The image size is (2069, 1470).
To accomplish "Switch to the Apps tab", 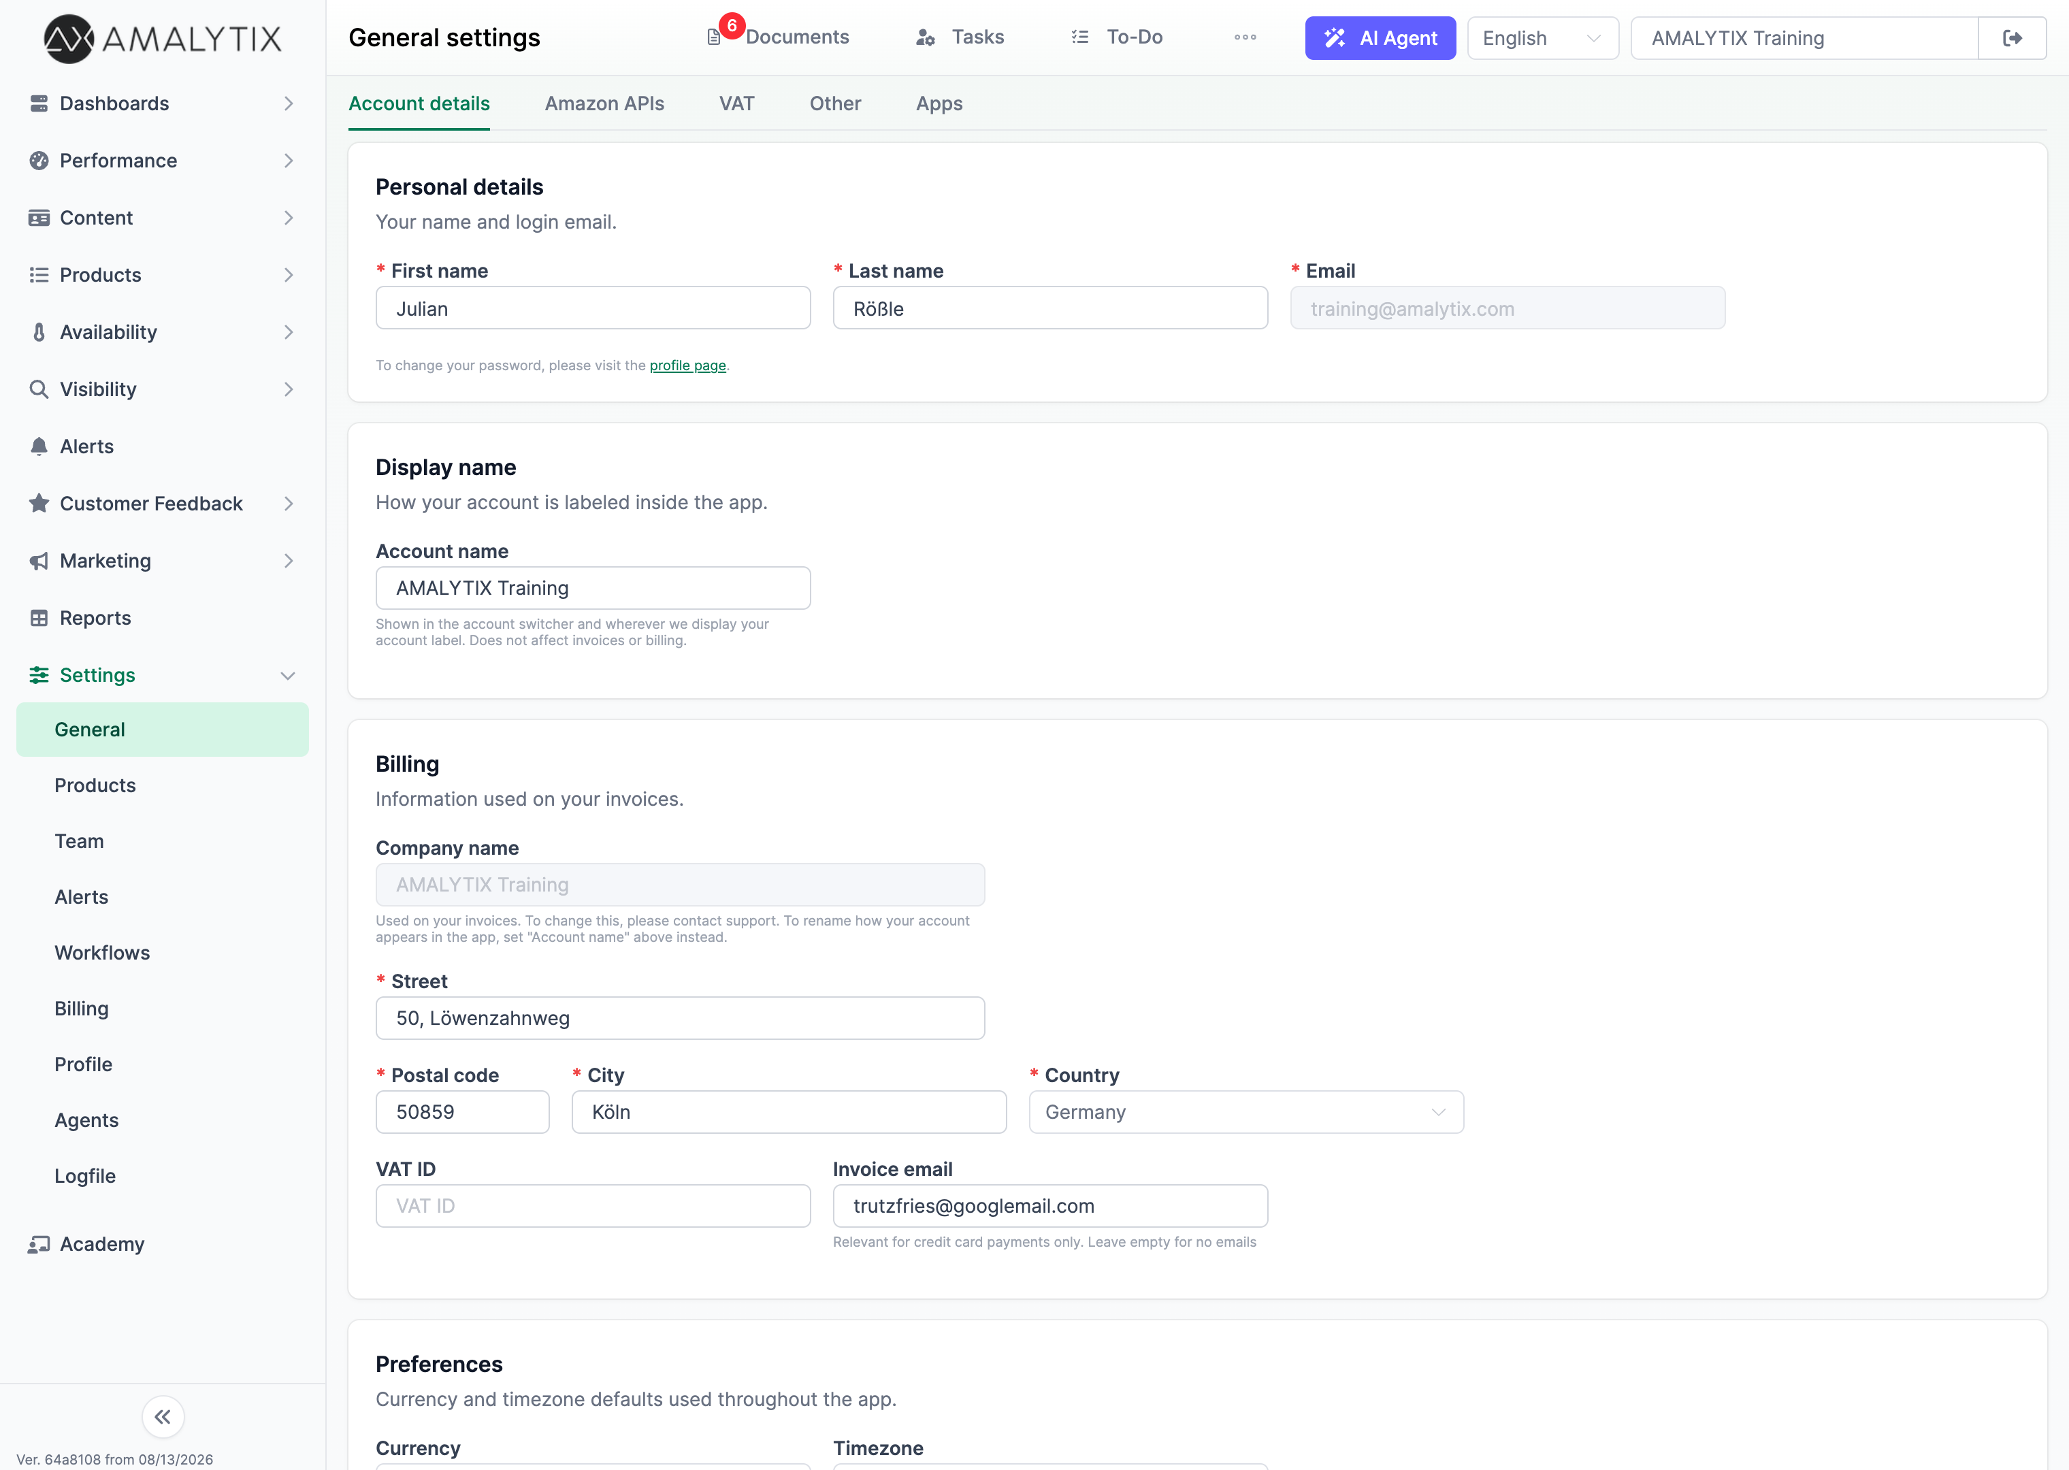I will (x=939, y=103).
